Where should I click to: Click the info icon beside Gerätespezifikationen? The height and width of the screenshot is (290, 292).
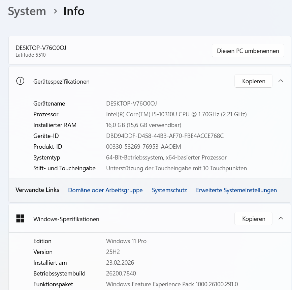pyautogui.click(x=20, y=81)
